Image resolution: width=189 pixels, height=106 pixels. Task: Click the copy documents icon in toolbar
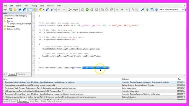[132, 10]
